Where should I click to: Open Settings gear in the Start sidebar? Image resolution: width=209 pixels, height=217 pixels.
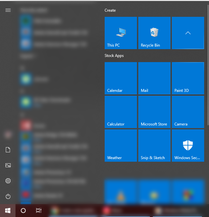(8, 181)
